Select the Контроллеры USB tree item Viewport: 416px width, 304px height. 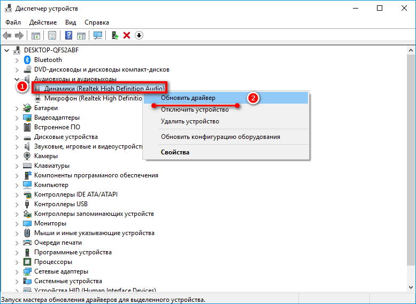(x=60, y=204)
